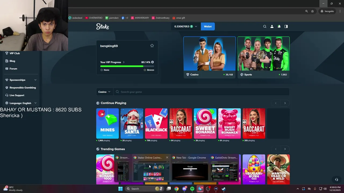Open Your VIP Progress details
Image resolution: width=344 pixels, height=193 pixels.
coord(112,62)
